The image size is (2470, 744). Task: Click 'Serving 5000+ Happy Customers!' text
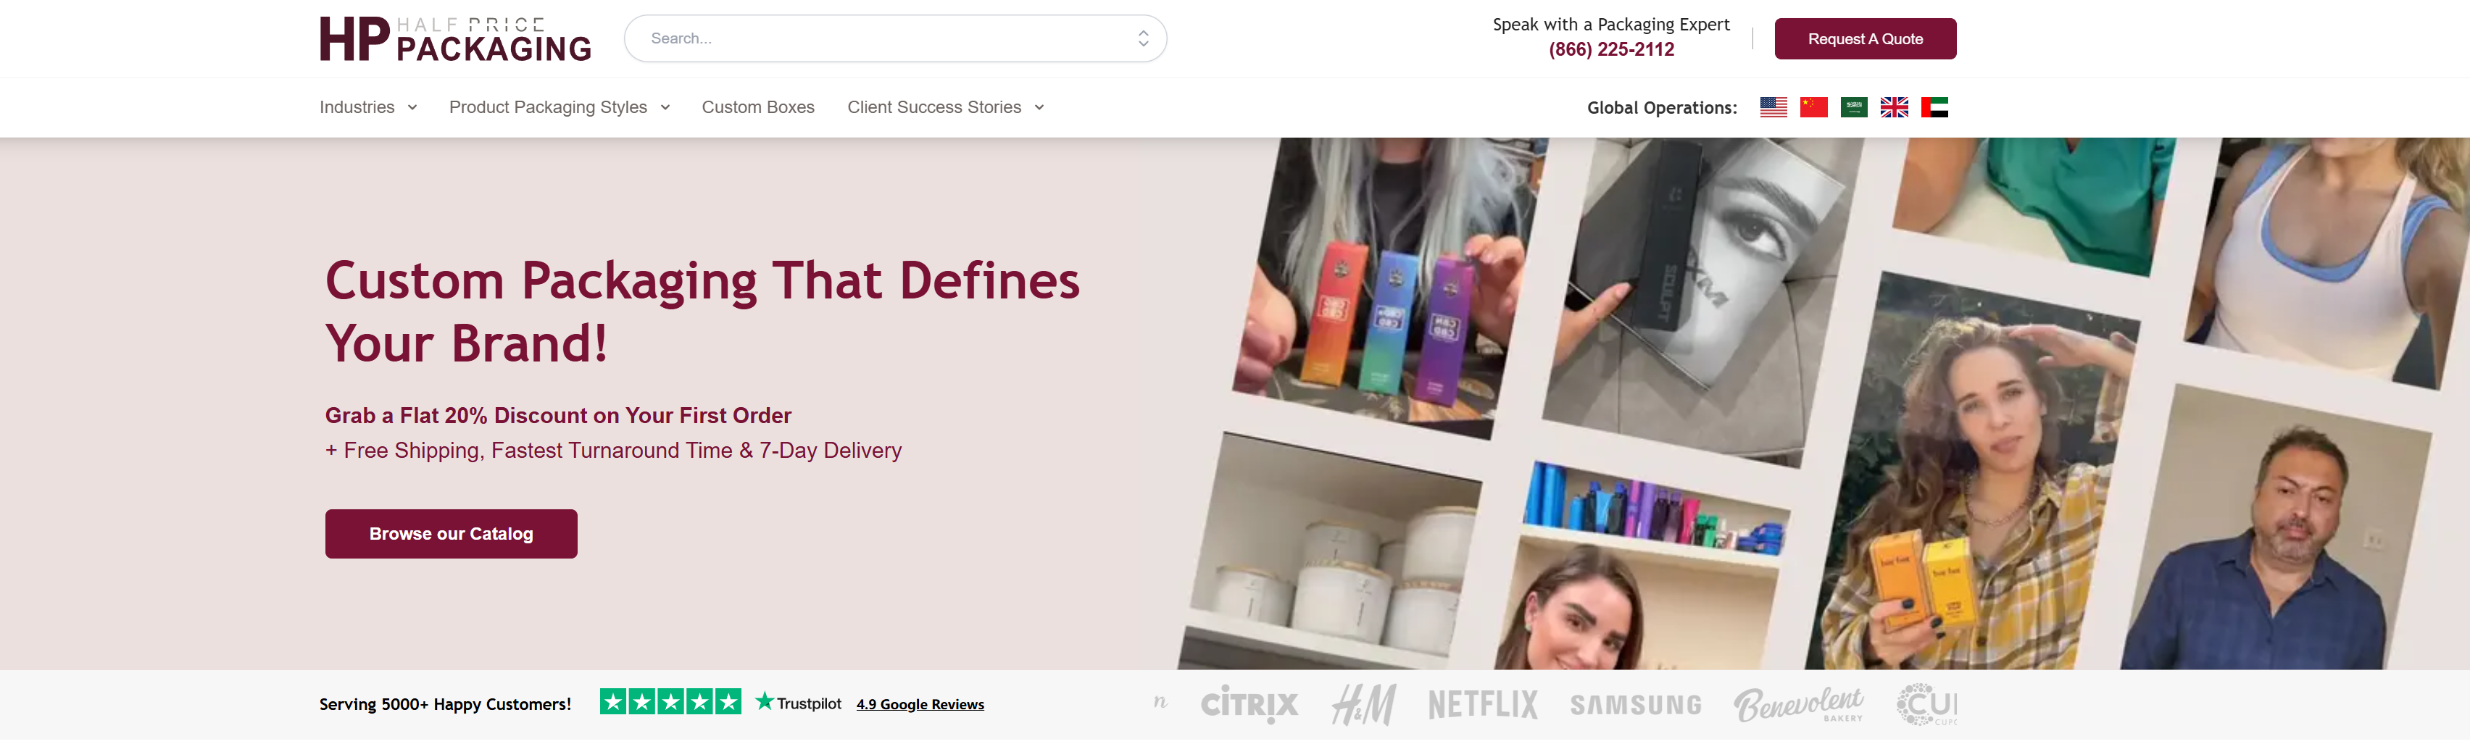click(445, 705)
